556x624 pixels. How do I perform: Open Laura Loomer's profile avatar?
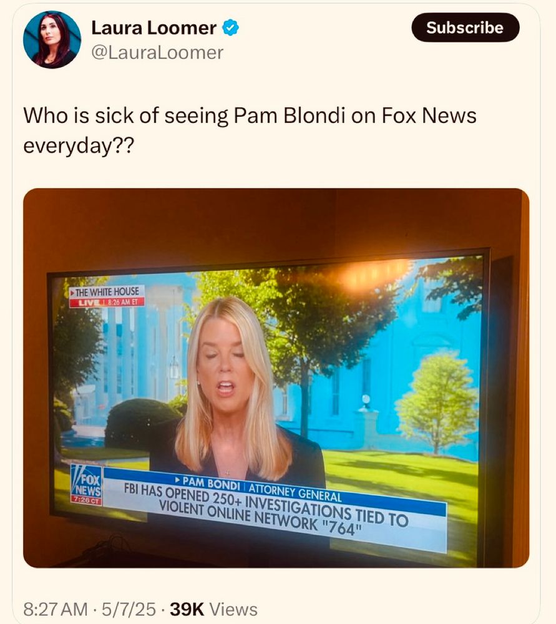[52, 39]
